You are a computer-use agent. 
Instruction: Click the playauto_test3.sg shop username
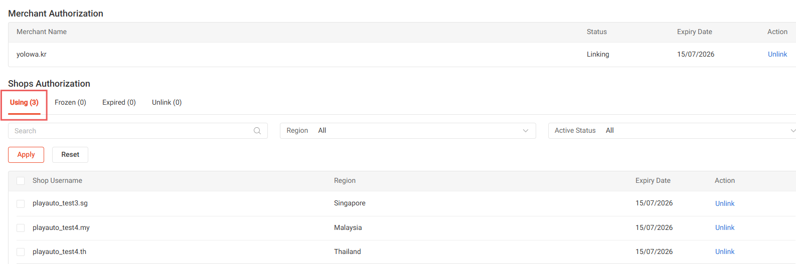coord(60,203)
